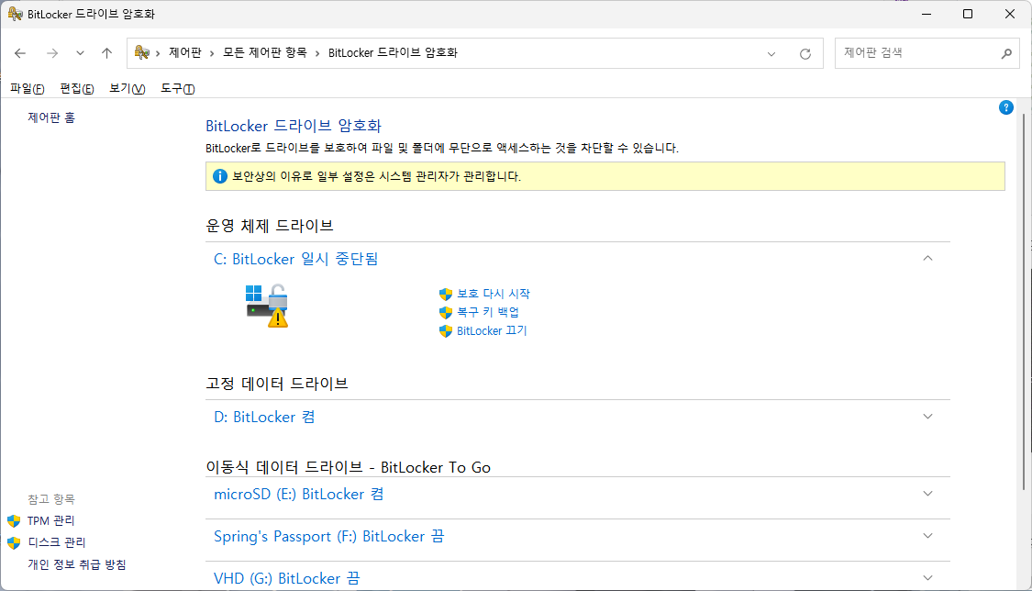Click the Control Panel search field
The height and width of the screenshot is (591, 1032).
click(927, 53)
